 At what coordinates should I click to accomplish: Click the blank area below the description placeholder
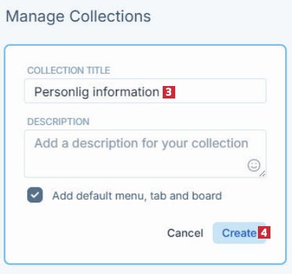(x=134, y=165)
